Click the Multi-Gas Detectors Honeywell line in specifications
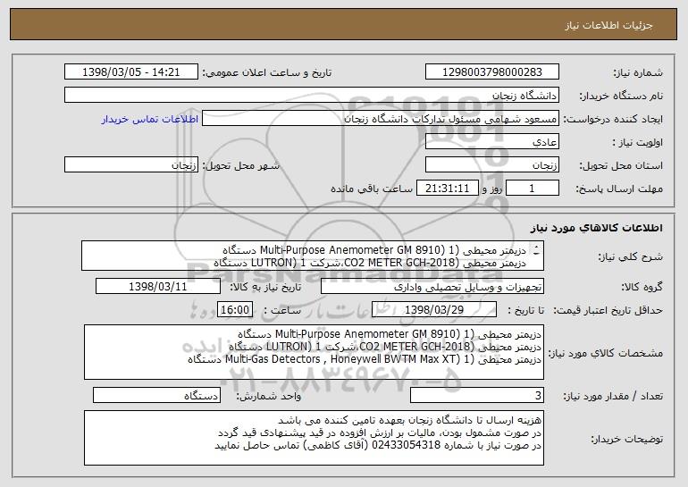This screenshot has height=487, width=688. tap(365, 359)
